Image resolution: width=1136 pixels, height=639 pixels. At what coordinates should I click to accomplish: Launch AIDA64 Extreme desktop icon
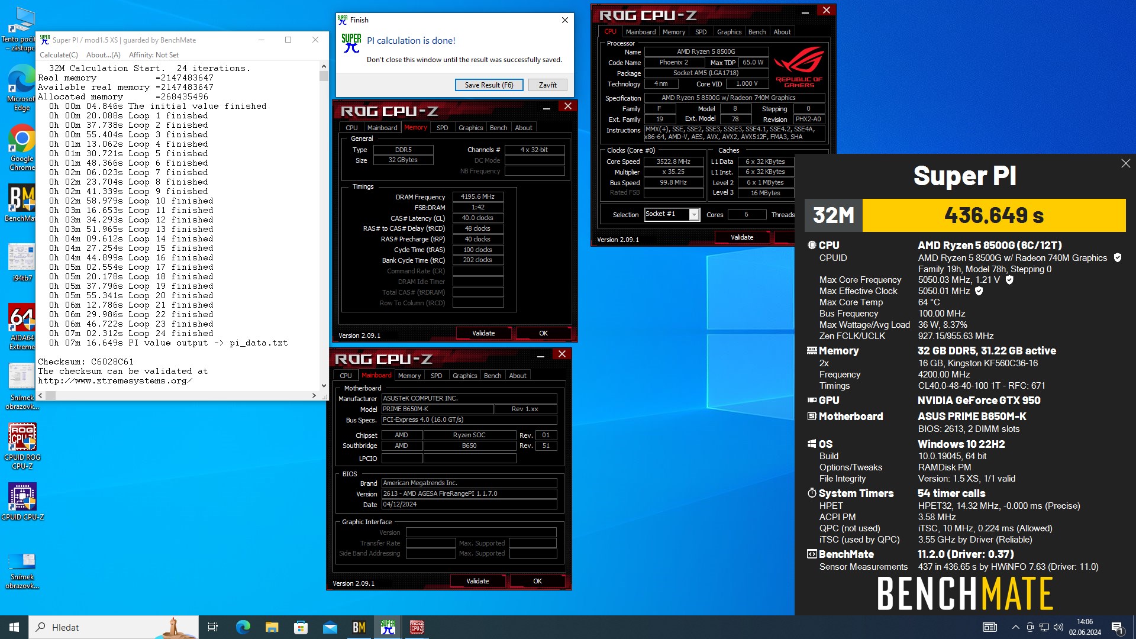point(22,327)
